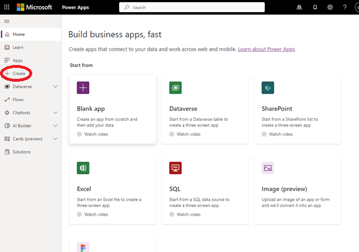Click the green Excel card icon
Screen dimensions: 359x252
[x=83, y=168]
